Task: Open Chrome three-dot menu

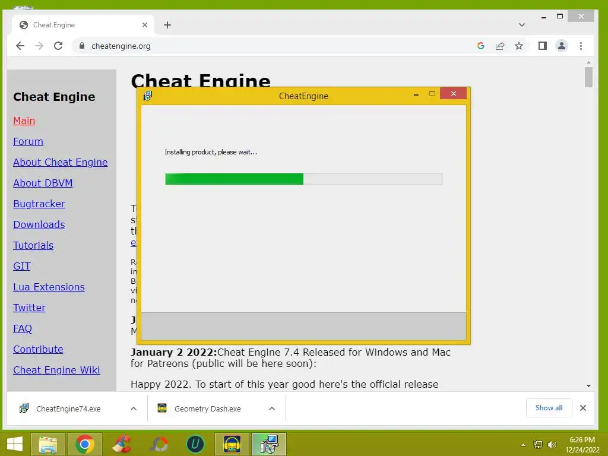Action: coord(581,46)
